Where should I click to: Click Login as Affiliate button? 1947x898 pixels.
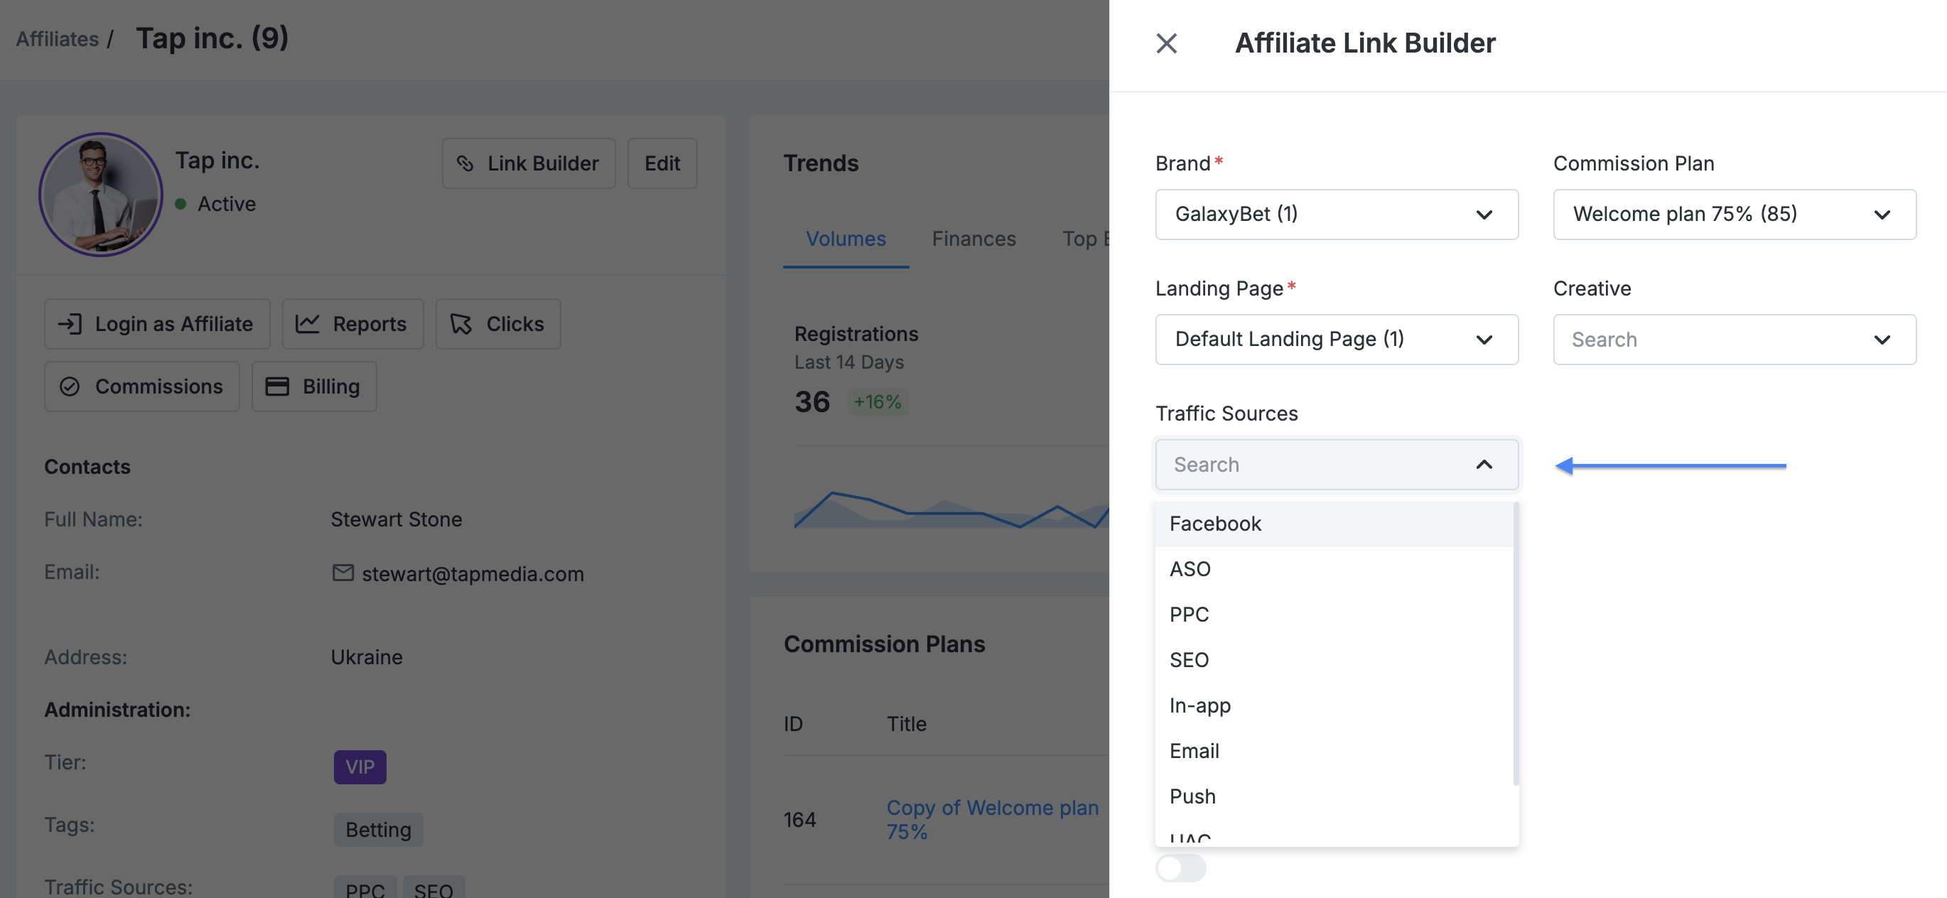click(157, 324)
